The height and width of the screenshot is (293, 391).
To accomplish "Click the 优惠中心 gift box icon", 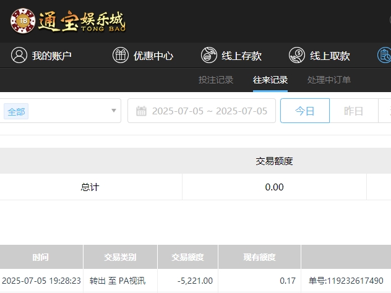I will pyautogui.click(x=121, y=55).
